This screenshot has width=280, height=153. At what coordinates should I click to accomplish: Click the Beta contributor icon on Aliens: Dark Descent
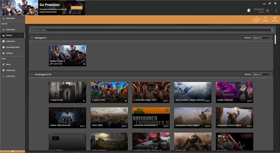pos(83,126)
